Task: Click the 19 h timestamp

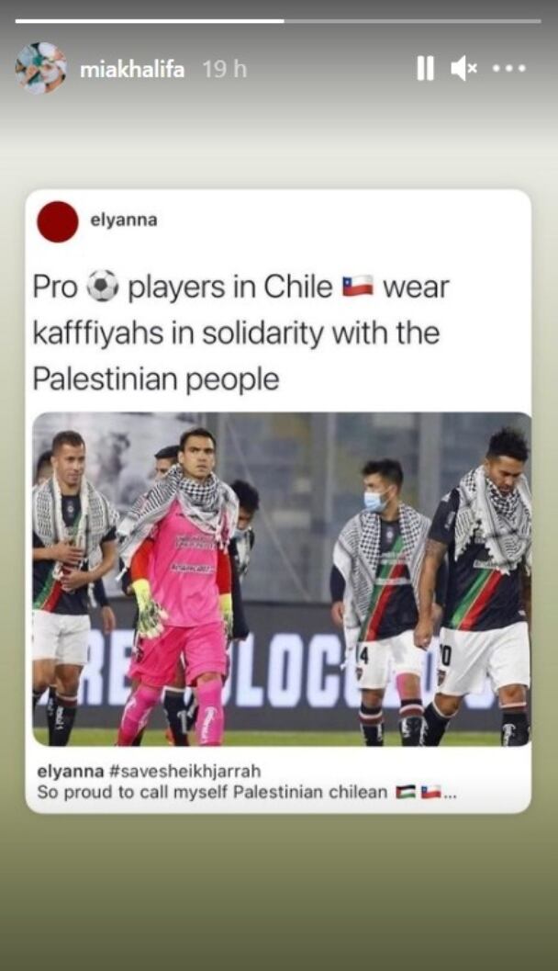Action: (225, 70)
